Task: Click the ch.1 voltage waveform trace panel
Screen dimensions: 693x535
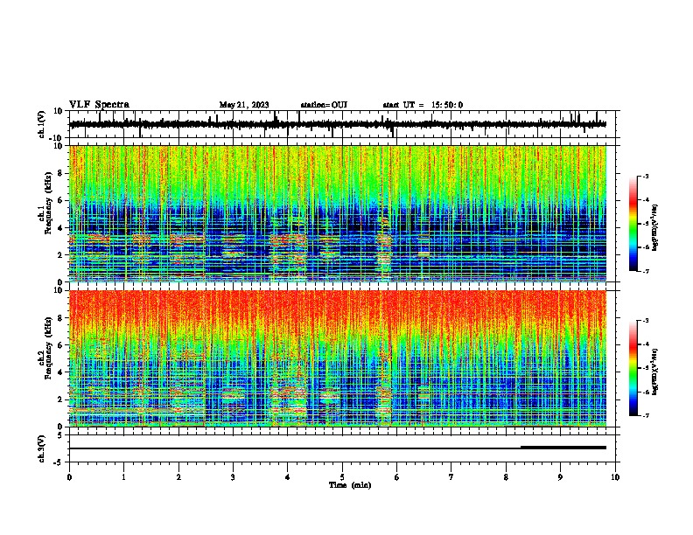Action: [342, 124]
